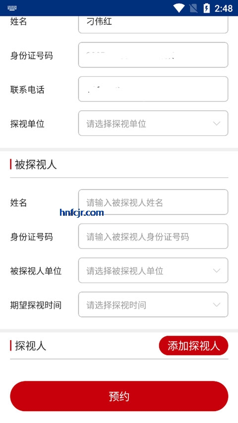Click the 添加探视人 button
This screenshot has width=238, height=423.
coord(193,346)
